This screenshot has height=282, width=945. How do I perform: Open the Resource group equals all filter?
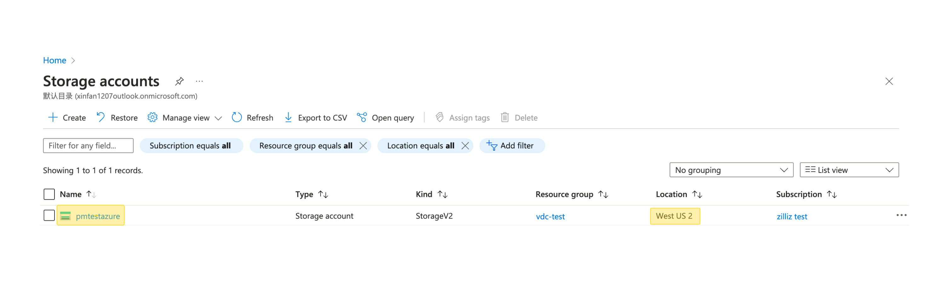(x=306, y=145)
